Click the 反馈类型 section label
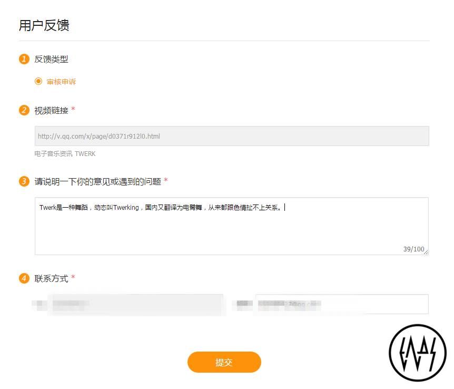Screen dimensions: 454x389 click(51, 59)
